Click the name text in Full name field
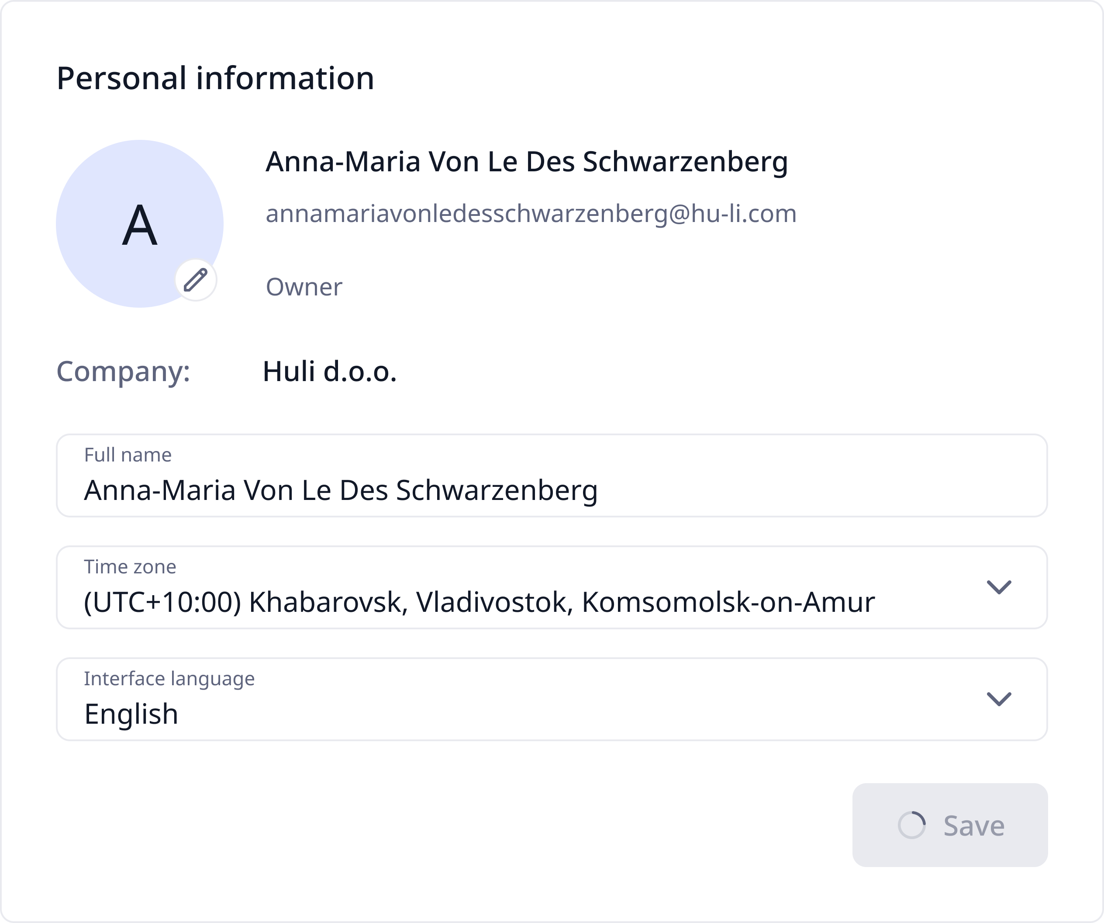The height and width of the screenshot is (923, 1104). tap(341, 490)
